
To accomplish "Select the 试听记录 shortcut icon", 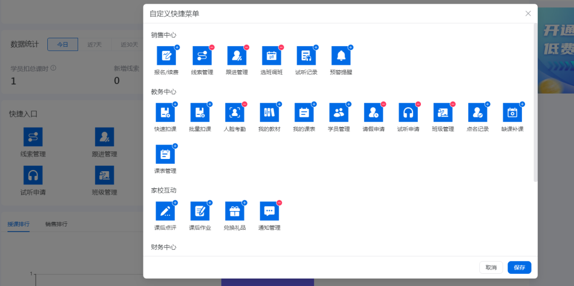I will point(306,56).
